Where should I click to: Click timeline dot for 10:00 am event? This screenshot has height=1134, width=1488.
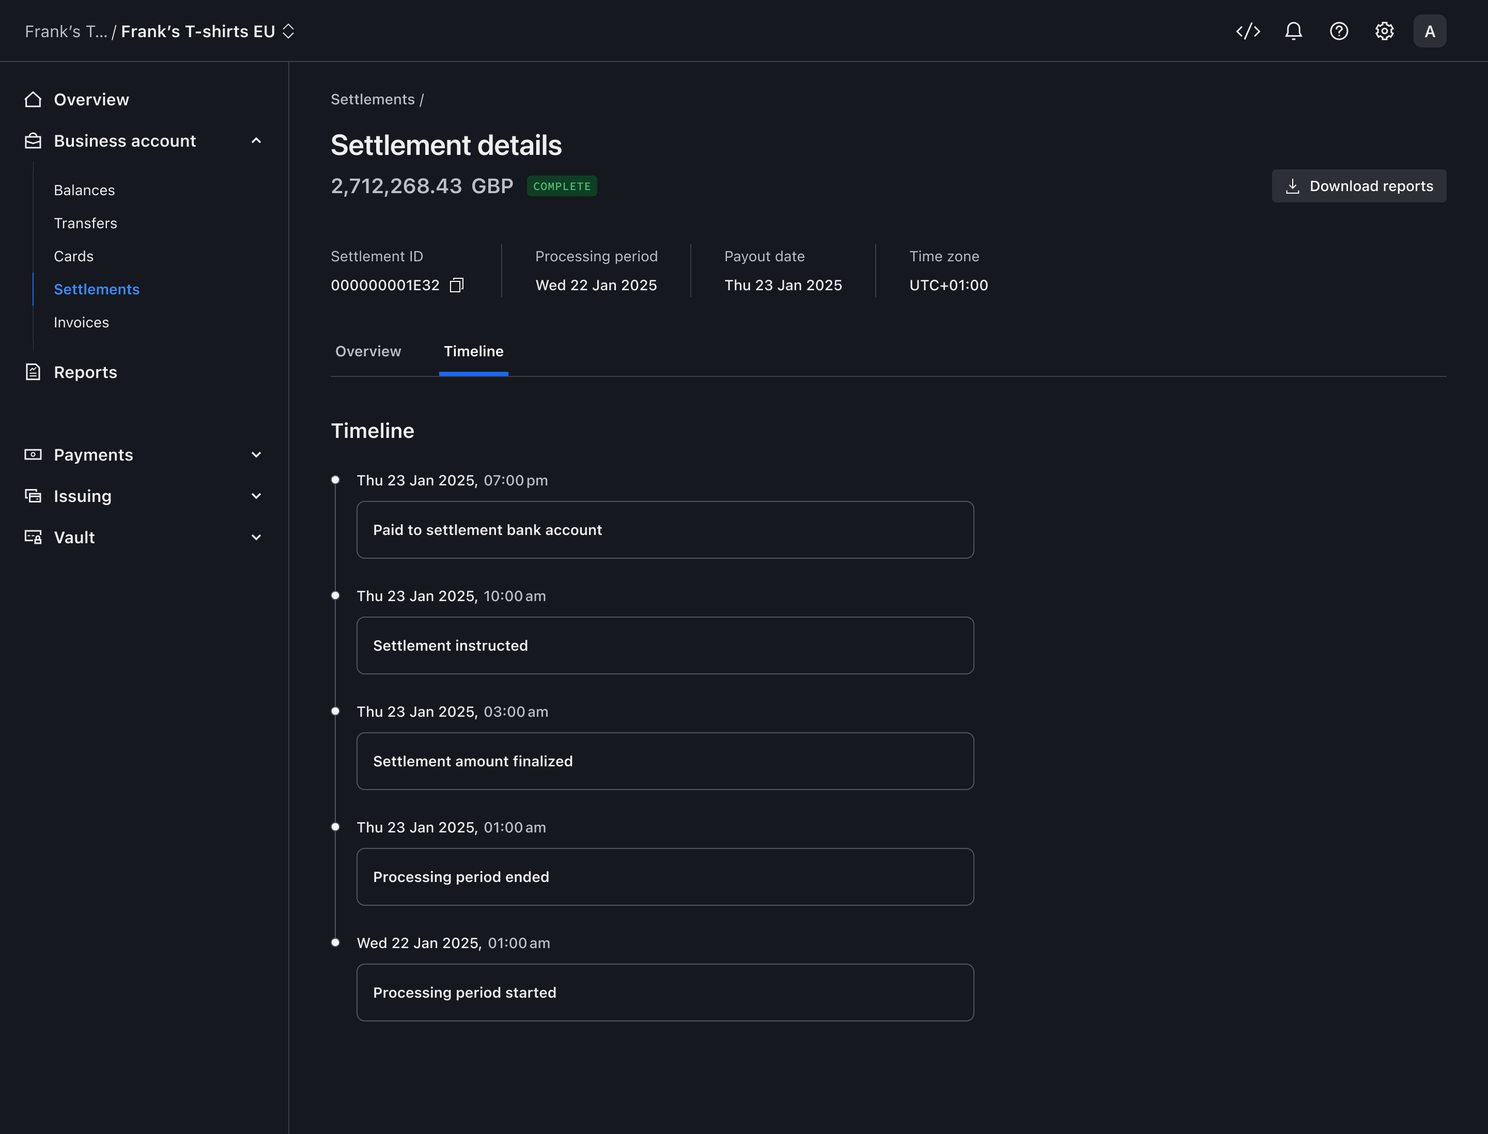(x=335, y=595)
